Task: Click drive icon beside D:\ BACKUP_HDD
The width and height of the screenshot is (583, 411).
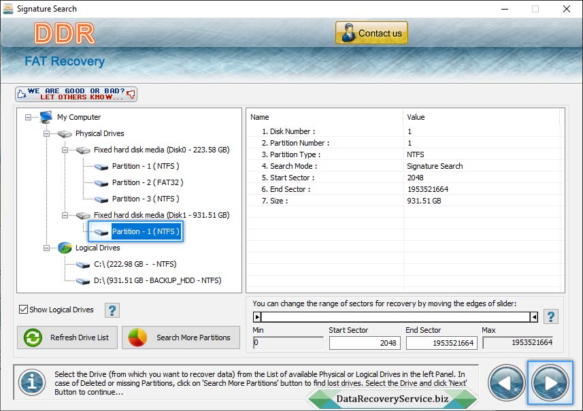Action: tap(83, 281)
